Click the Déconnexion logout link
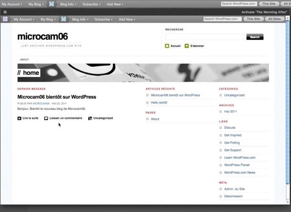291x212 pixels. pyautogui.click(x=233, y=196)
